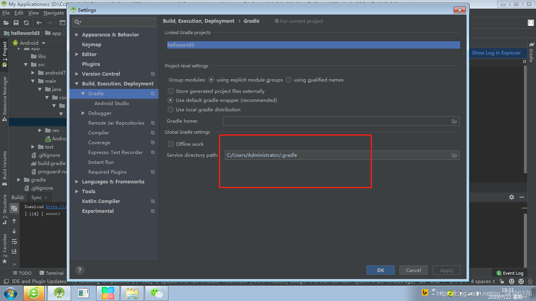Click the Build panel settings gear icon

512,197
